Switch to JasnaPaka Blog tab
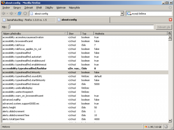 pos(28,20)
